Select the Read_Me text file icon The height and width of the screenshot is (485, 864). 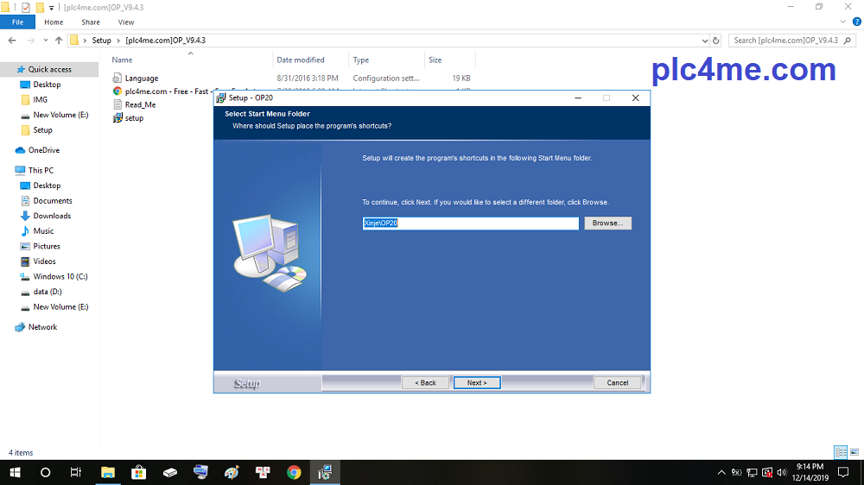coord(118,104)
